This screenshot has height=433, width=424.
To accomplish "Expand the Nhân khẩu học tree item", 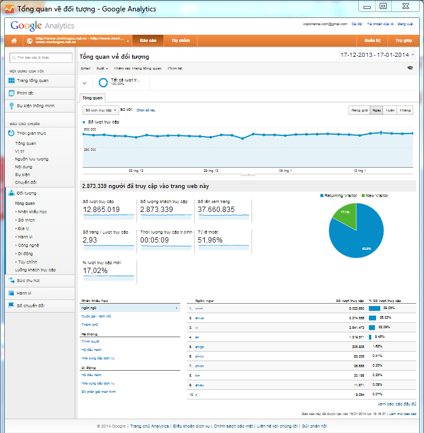I will [32, 211].
